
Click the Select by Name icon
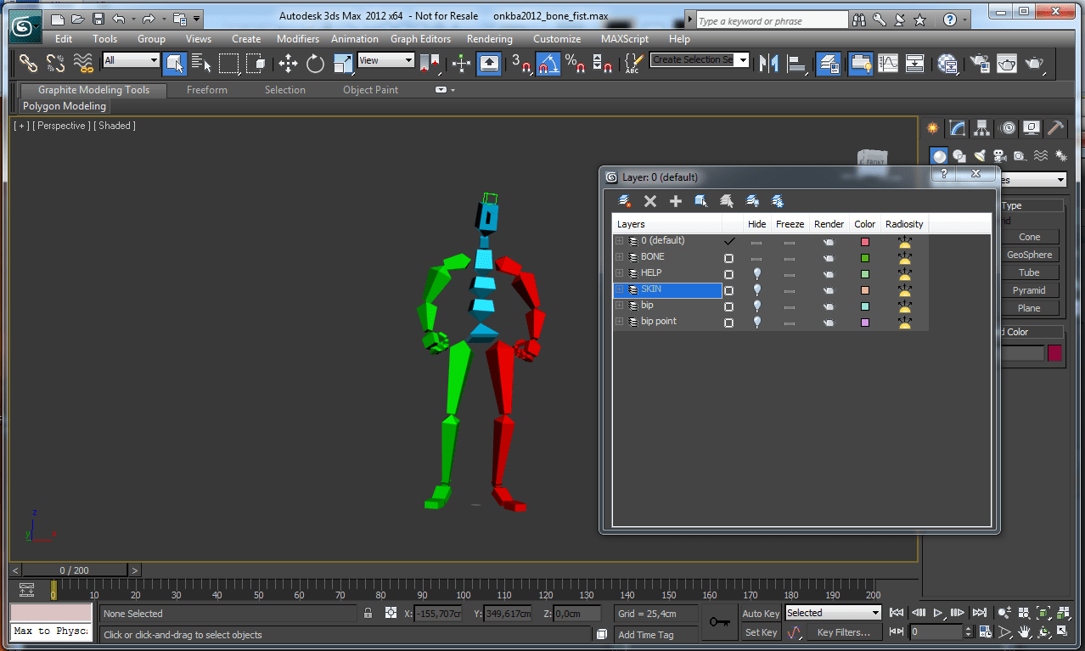tap(200, 64)
